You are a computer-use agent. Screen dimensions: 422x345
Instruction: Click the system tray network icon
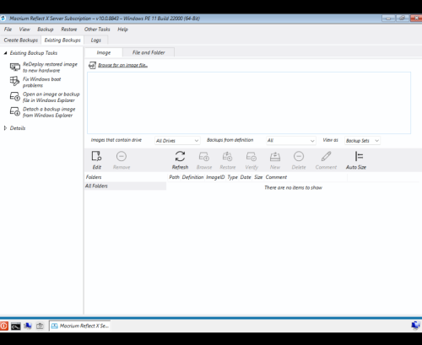416,326
